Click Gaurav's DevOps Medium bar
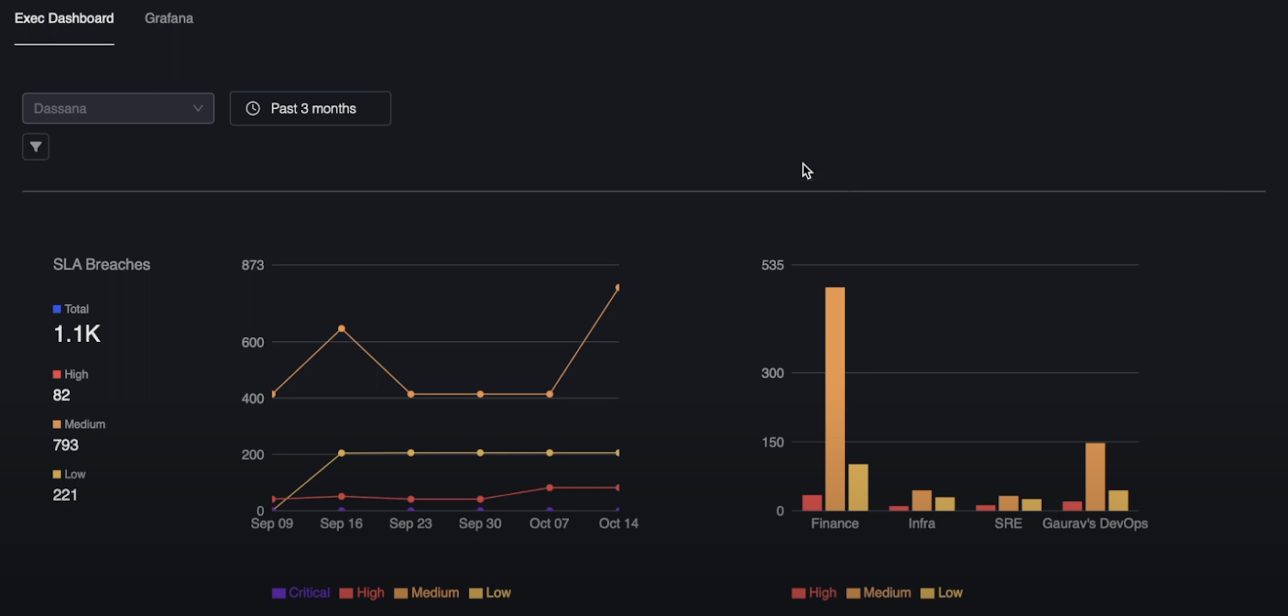1288x616 pixels. (x=1095, y=476)
